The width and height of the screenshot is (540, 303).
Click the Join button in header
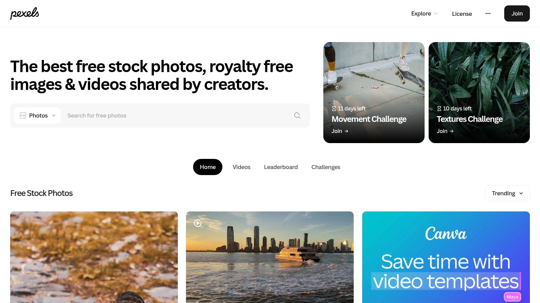click(517, 13)
